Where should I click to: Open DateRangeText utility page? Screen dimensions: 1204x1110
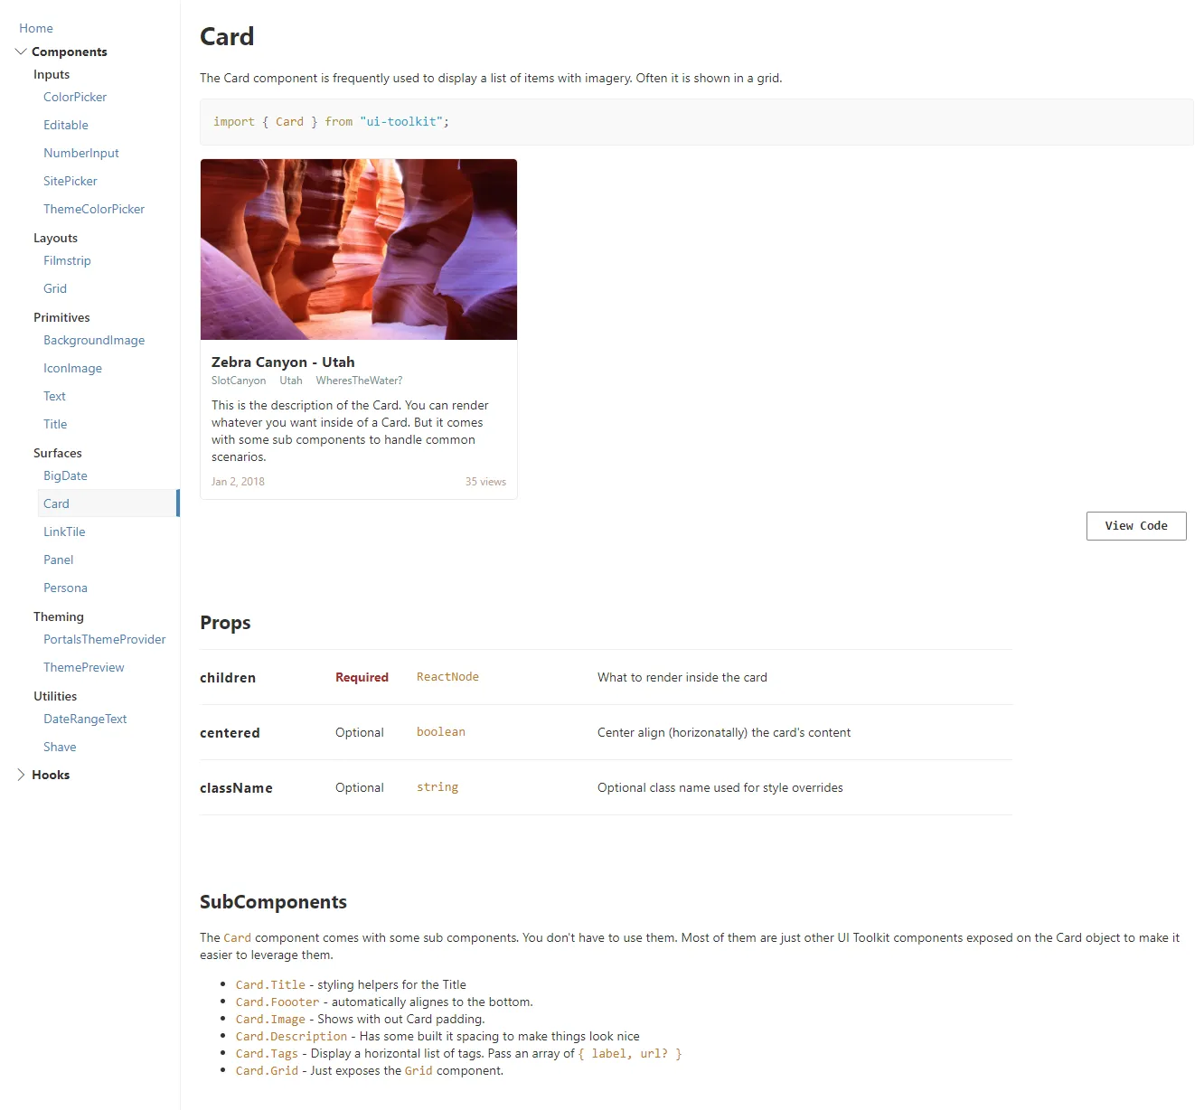tap(85, 719)
